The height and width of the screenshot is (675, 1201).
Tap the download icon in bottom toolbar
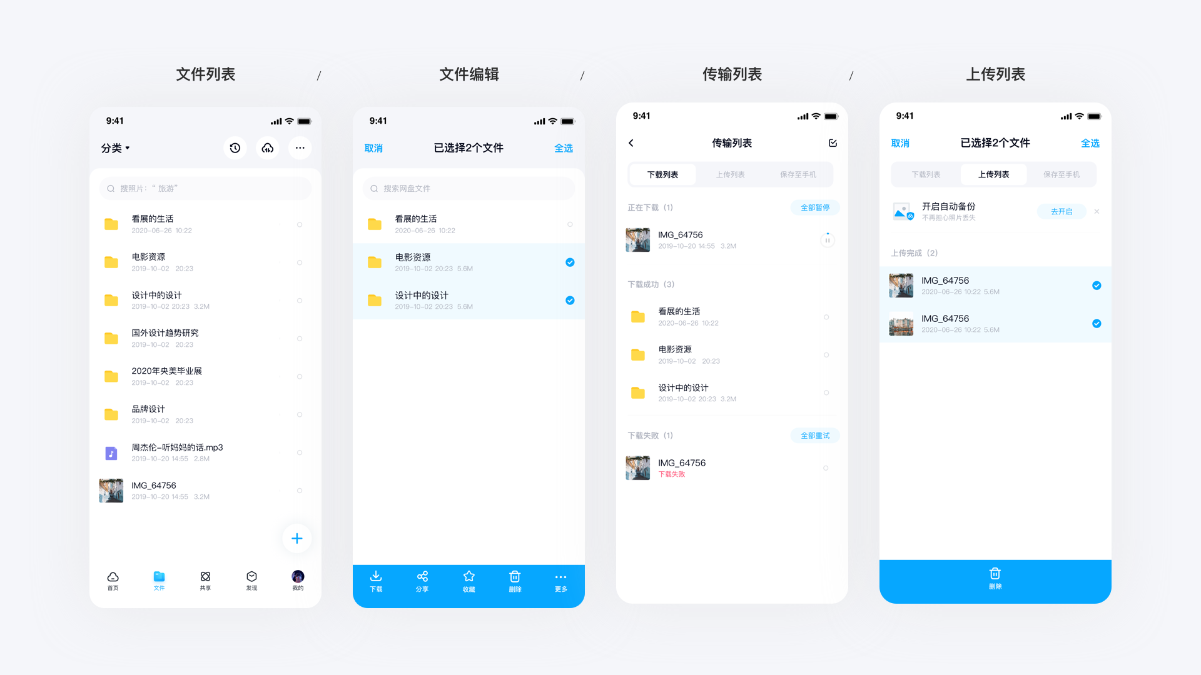click(378, 582)
